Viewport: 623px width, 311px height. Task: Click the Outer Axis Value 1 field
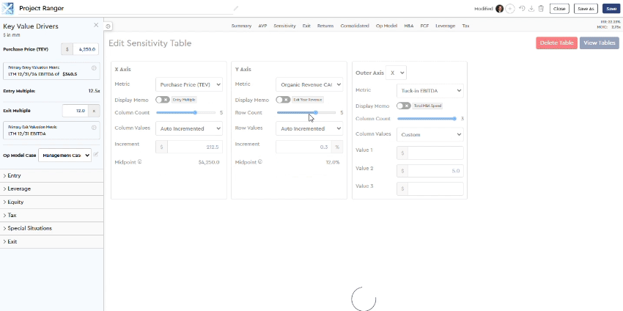click(x=435, y=153)
